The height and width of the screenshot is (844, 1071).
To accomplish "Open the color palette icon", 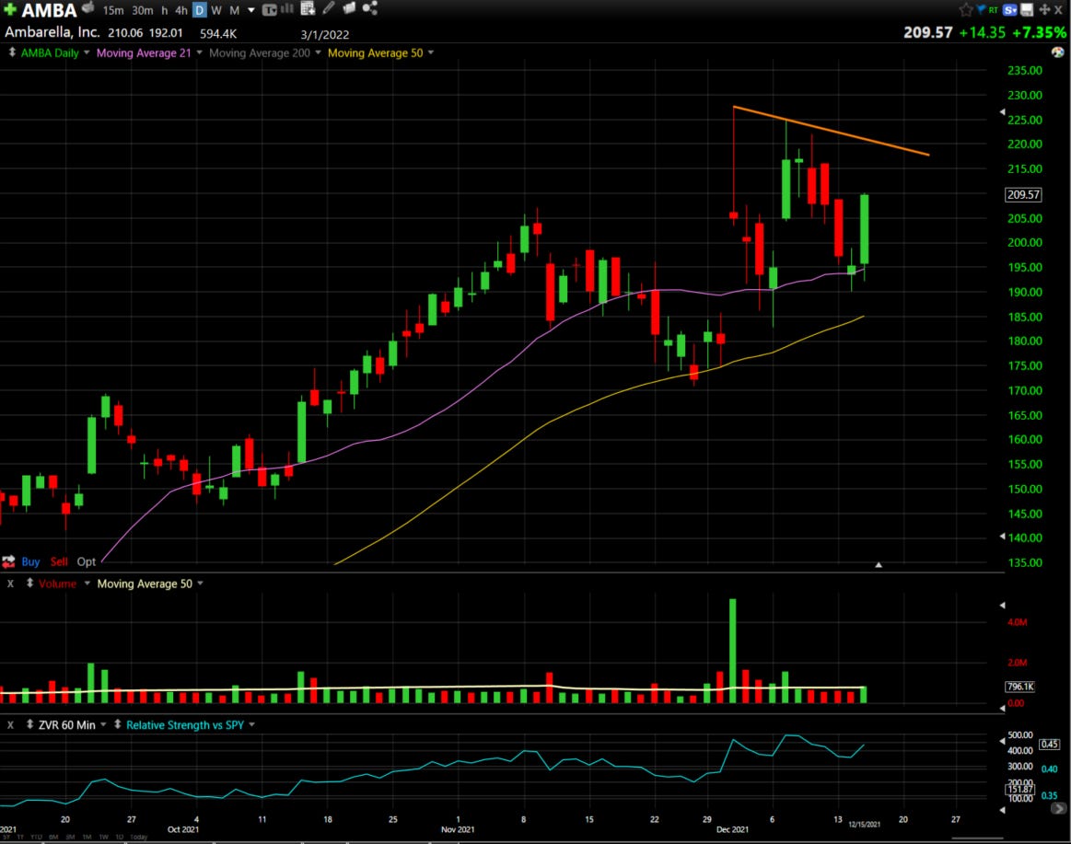I will coord(1057,52).
